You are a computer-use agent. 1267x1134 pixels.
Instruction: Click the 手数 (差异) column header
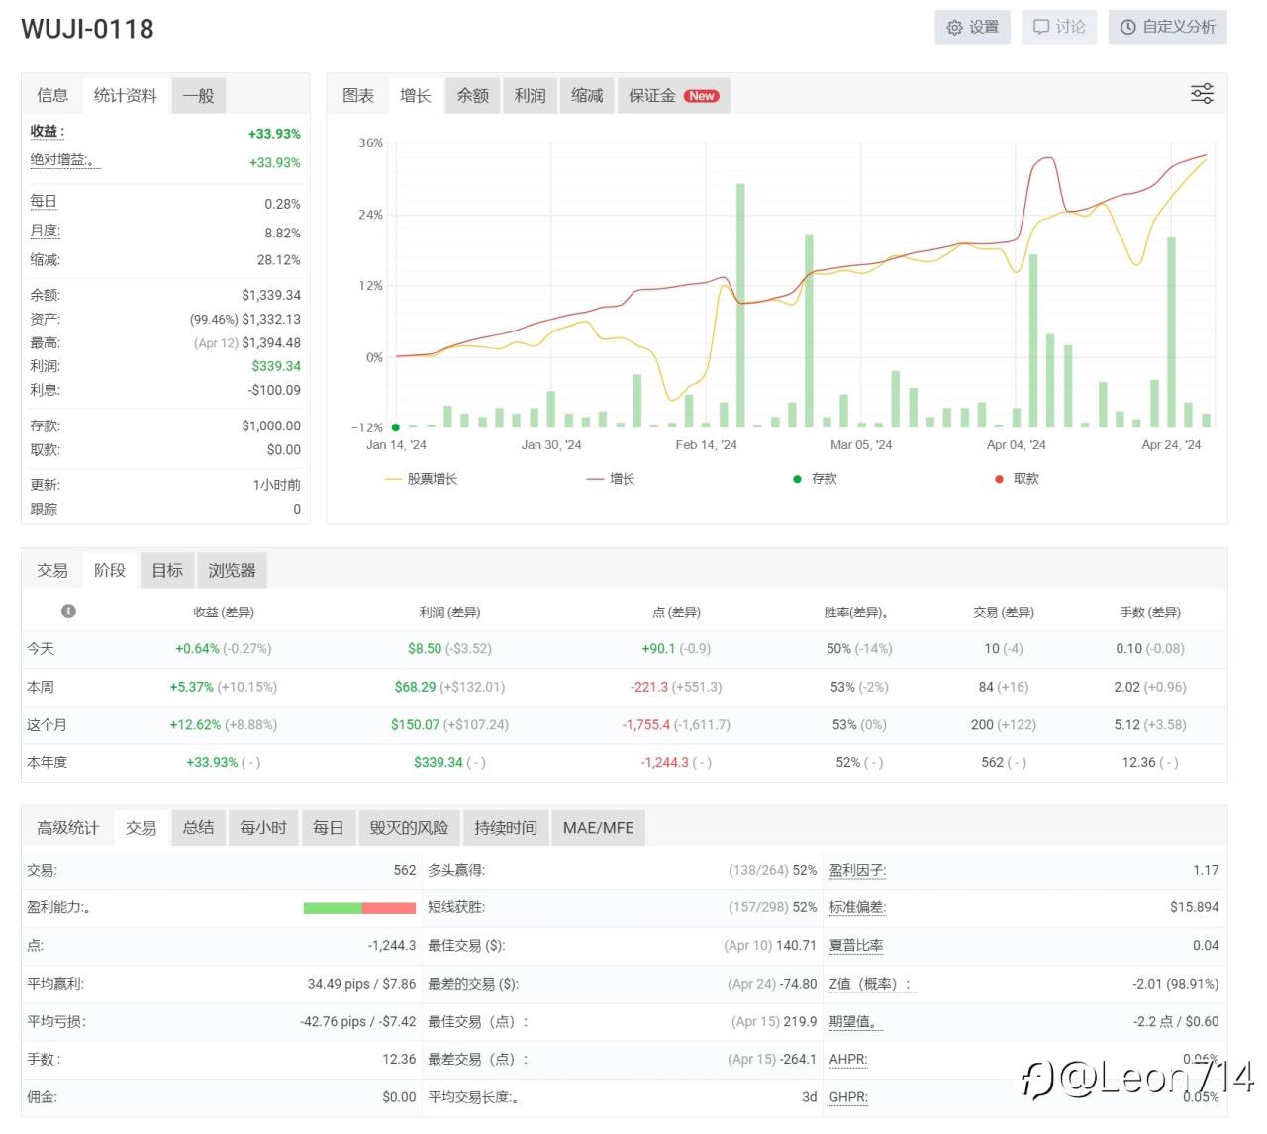pyautogui.click(x=1150, y=613)
